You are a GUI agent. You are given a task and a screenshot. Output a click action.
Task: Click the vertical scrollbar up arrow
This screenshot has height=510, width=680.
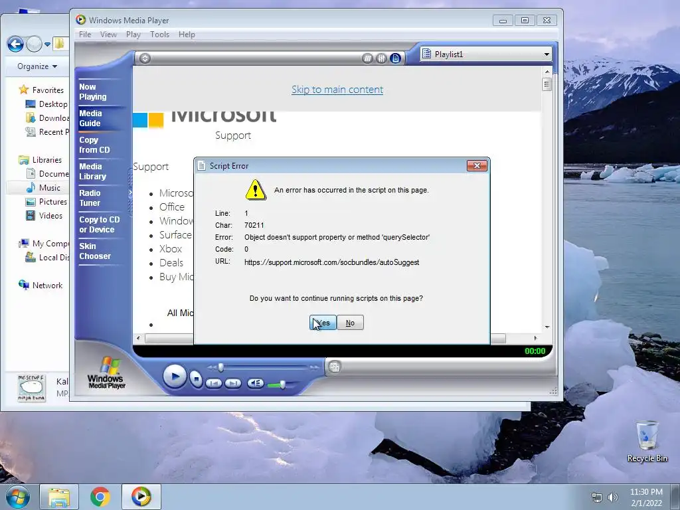click(x=547, y=72)
